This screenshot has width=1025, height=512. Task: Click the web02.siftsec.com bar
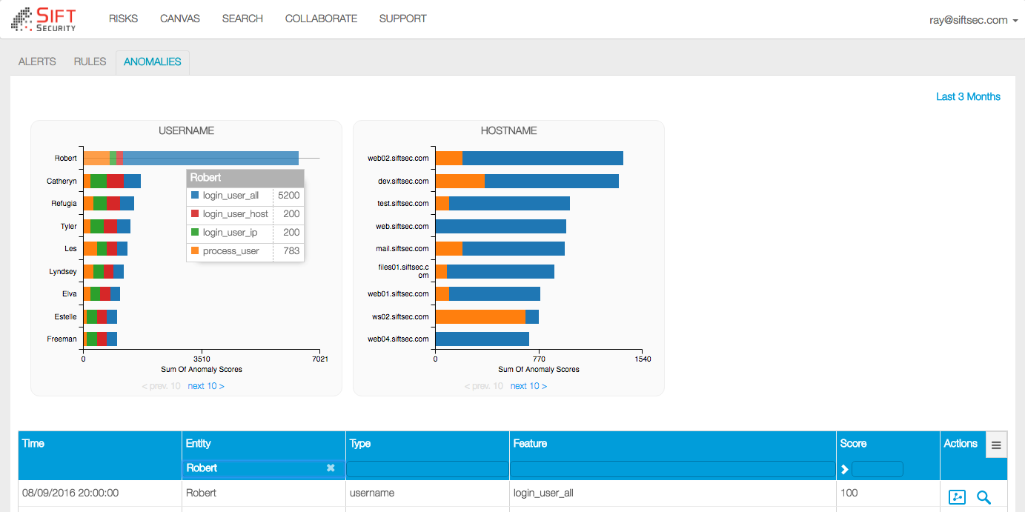(529, 158)
